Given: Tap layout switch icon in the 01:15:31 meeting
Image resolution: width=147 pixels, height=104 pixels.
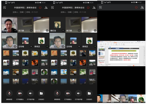Looking at the screenshot, I should point(5,8).
